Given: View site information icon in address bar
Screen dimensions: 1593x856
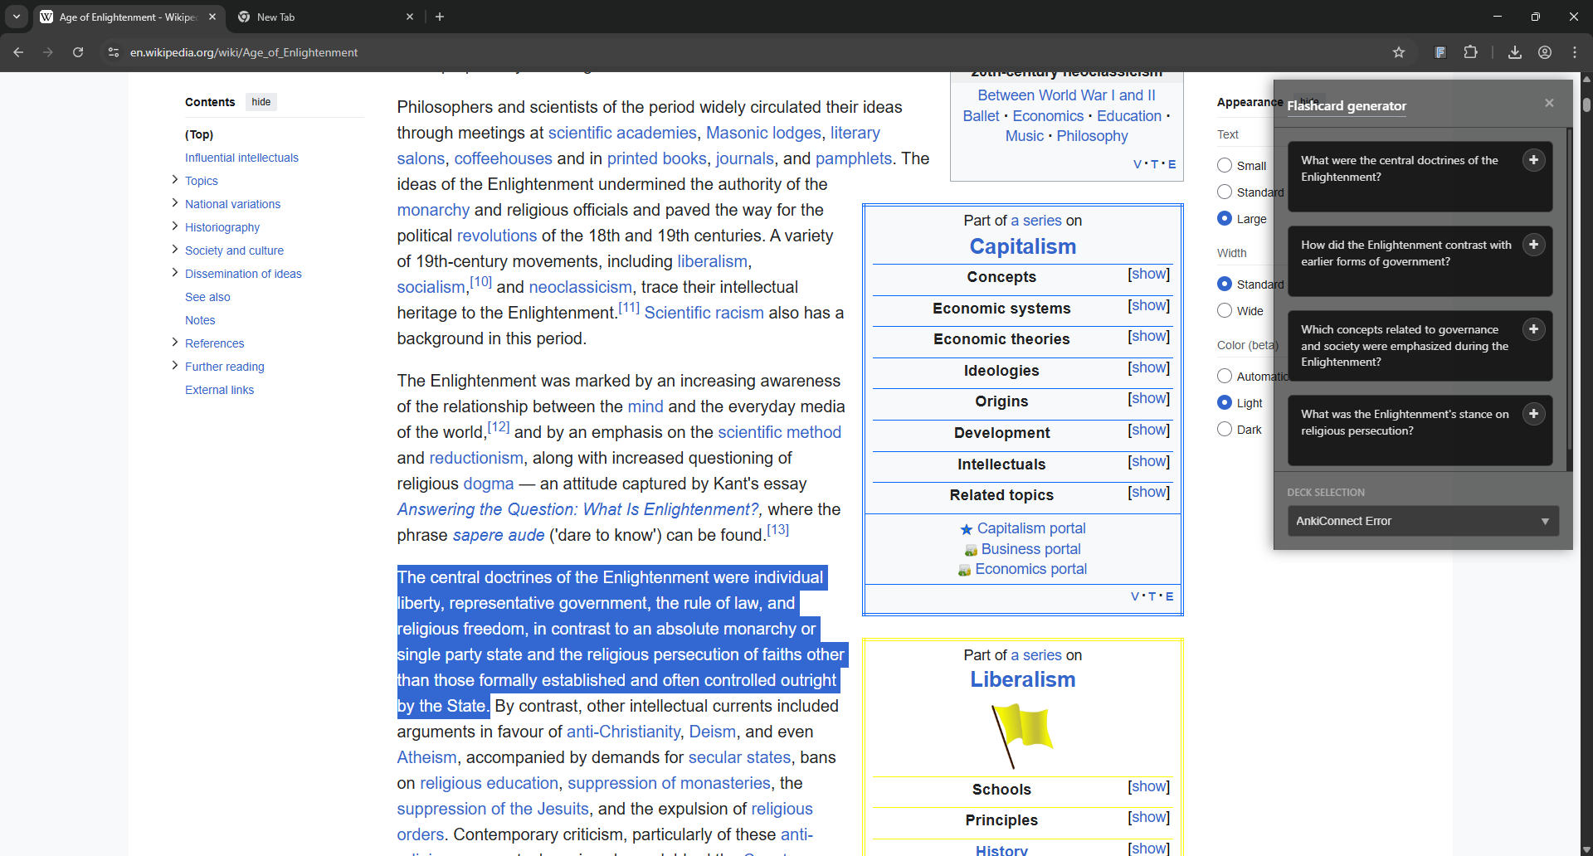Looking at the screenshot, I should click(114, 52).
